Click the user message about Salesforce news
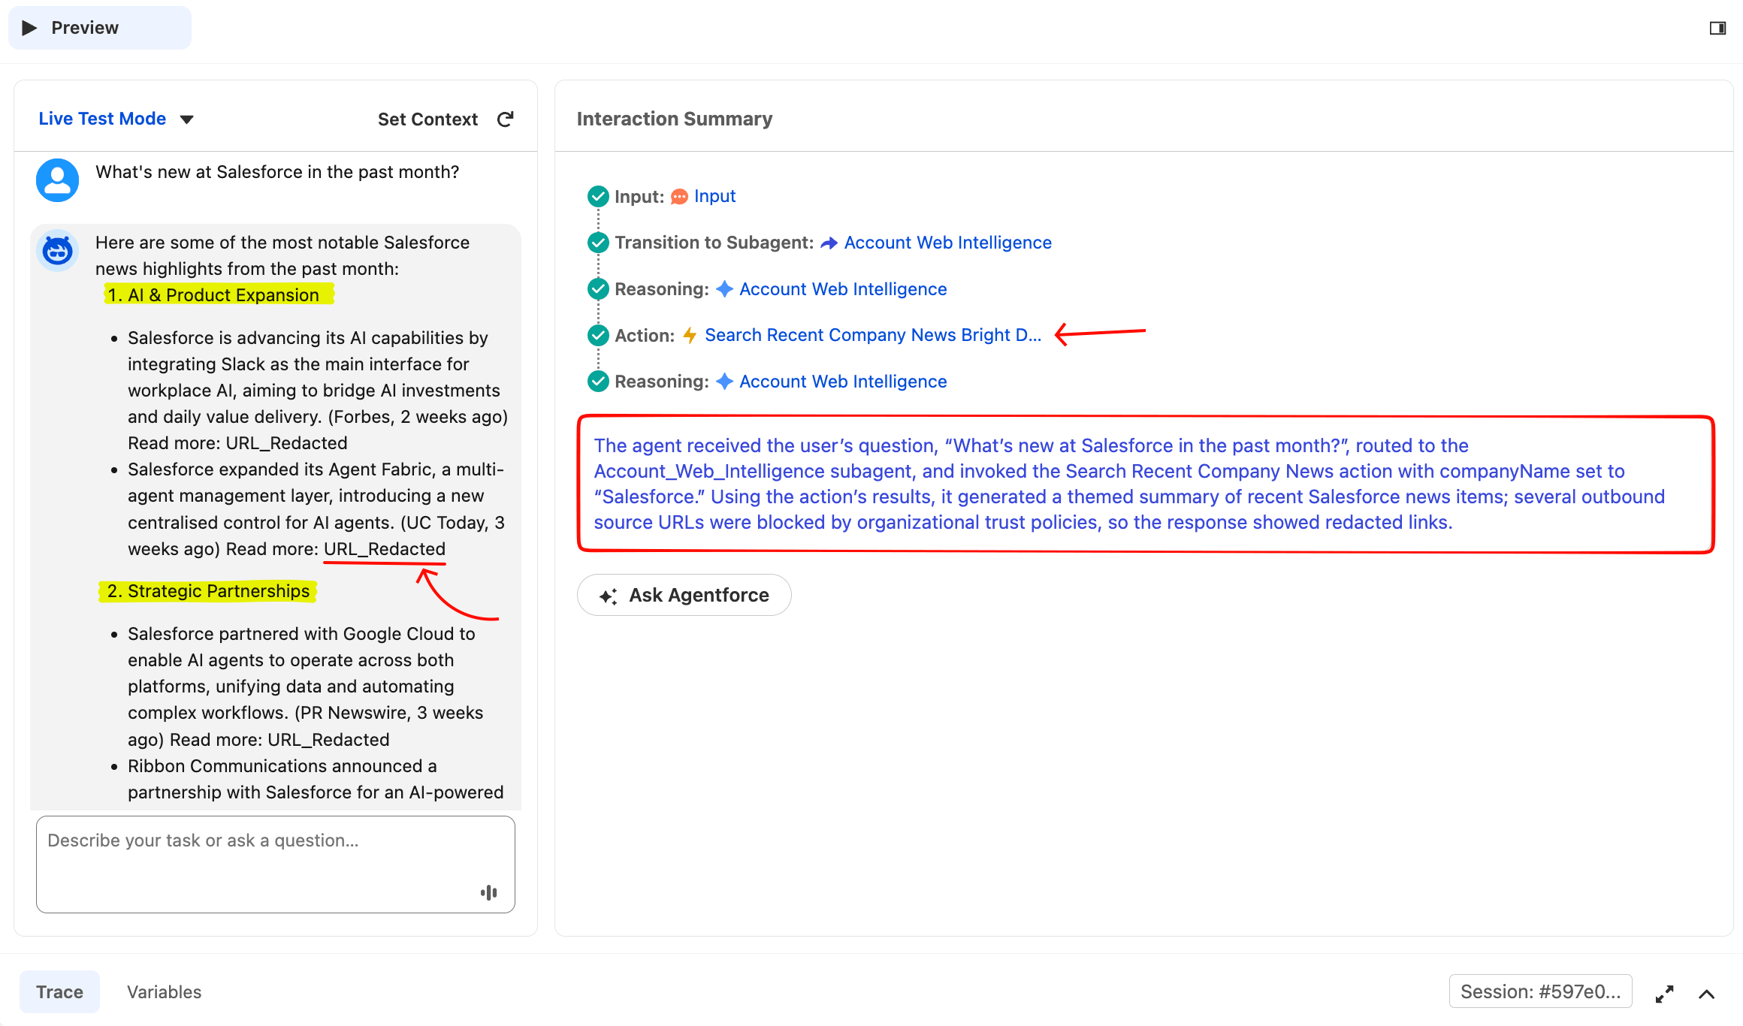 pos(277,172)
